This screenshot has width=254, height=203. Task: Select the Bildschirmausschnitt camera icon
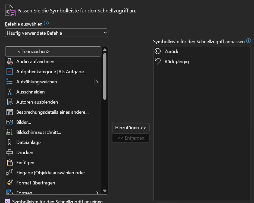click(x=10, y=132)
